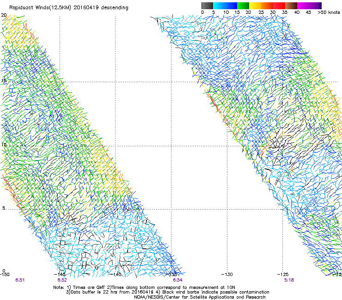Click the brown 35-40 knots legend swatch

[x=291, y=6]
